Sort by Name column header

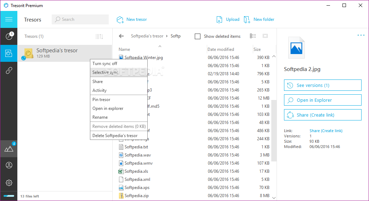point(124,49)
